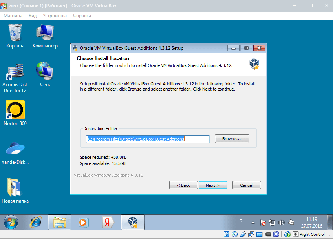Click the taskbar clock showing 11:19
This screenshot has width=333, height=239.
(311, 223)
